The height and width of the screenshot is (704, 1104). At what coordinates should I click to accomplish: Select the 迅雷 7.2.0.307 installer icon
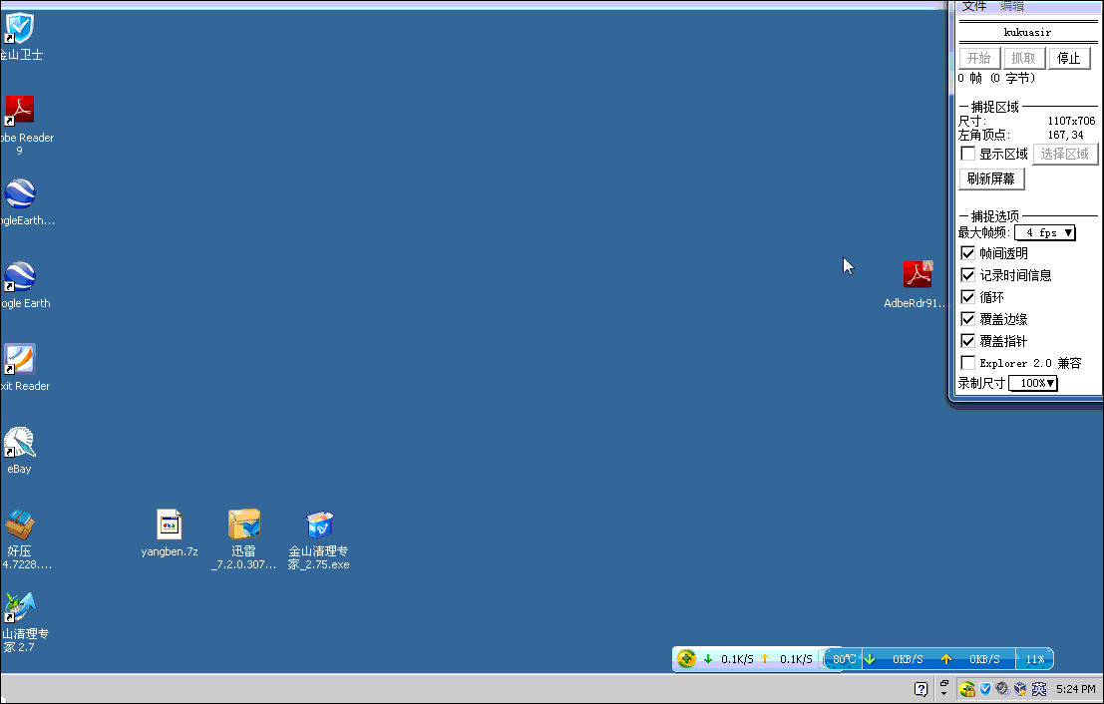click(x=243, y=526)
